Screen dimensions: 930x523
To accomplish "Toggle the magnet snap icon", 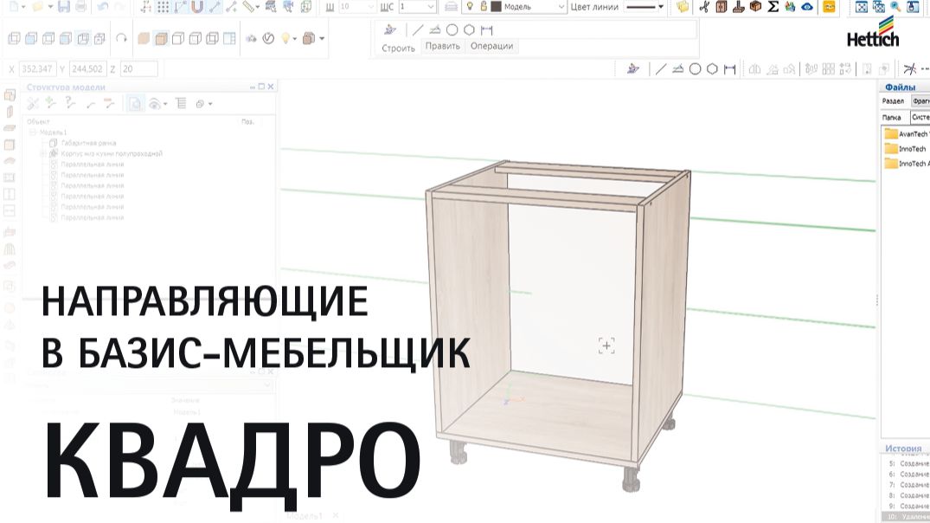I will [197, 7].
